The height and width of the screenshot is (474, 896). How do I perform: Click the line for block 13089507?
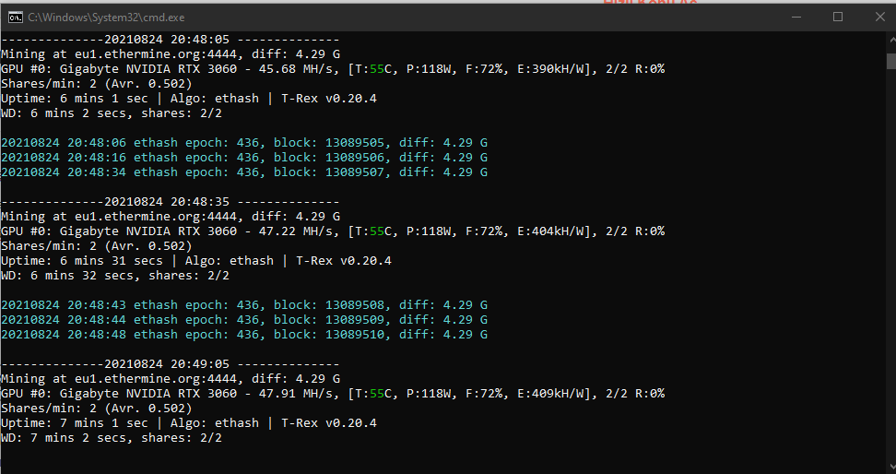pyautogui.click(x=244, y=172)
